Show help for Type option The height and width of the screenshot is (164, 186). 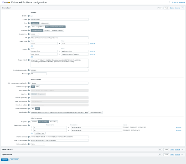coord(29,23)
